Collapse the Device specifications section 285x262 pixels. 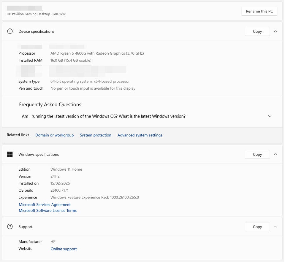(x=275, y=31)
